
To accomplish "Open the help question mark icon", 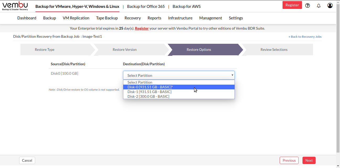I will coord(308,6).
